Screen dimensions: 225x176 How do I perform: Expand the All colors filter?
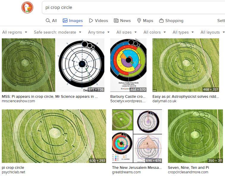[x=155, y=32]
